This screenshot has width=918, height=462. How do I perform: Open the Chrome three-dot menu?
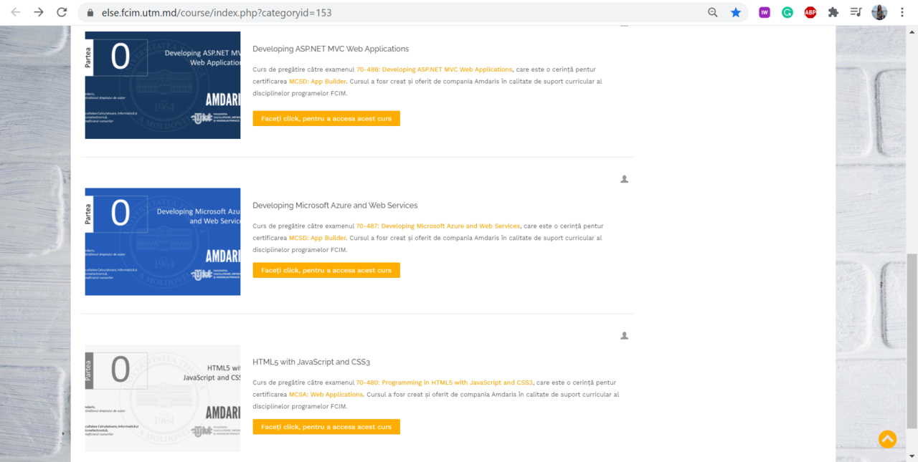point(902,12)
